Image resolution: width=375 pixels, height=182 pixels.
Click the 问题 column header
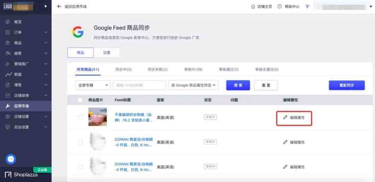(x=234, y=100)
